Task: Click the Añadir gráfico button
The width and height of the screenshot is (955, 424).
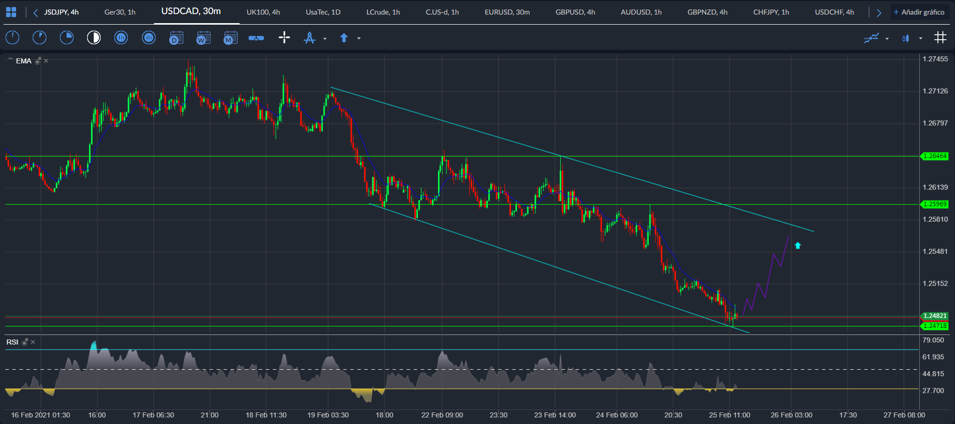Action: (919, 12)
